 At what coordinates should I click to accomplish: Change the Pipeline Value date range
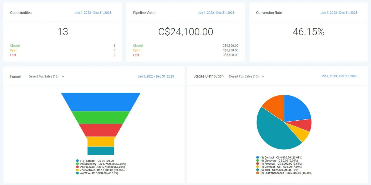[x=216, y=13]
